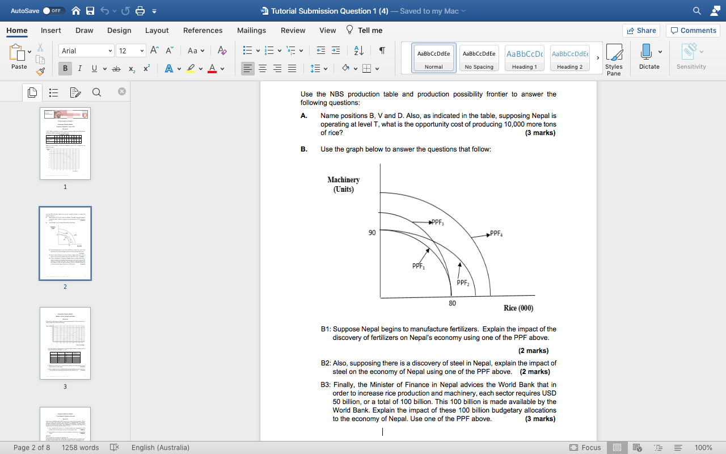The height and width of the screenshot is (454, 726).
Task: Apply the red font color
Action: point(212,69)
